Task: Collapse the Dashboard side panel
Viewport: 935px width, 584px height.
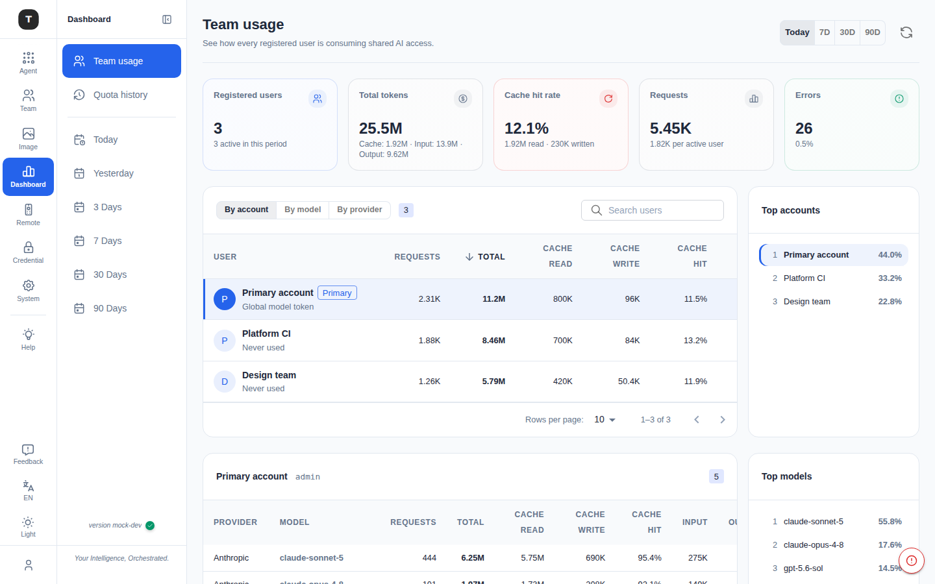Action: [167, 19]
